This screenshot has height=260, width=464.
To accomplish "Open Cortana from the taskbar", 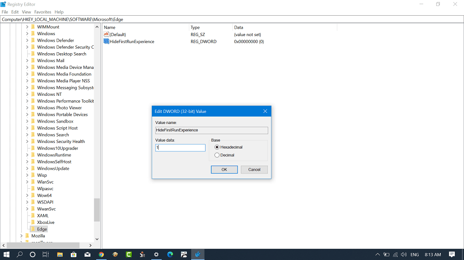I will pos(32,254).
